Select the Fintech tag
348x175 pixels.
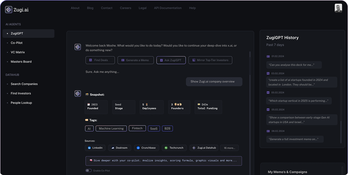coord(137,128)
